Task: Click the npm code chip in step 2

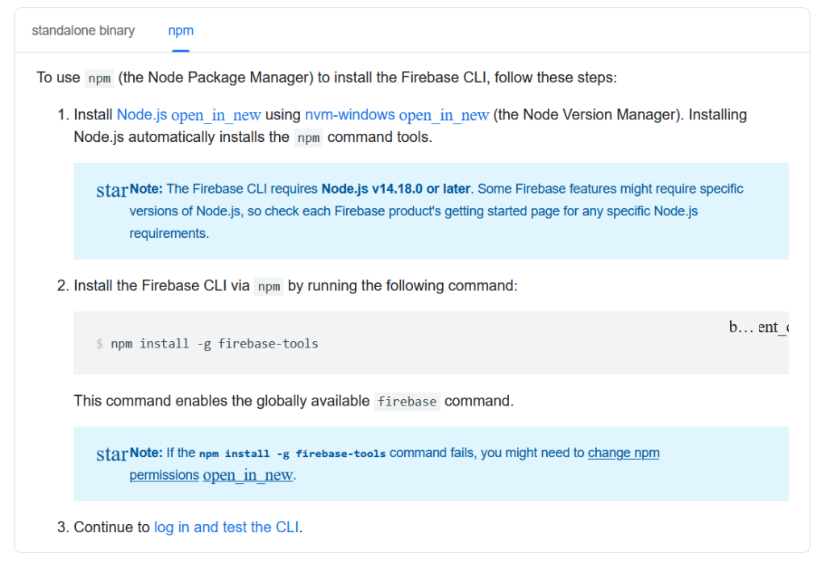Action: [269, 286]
